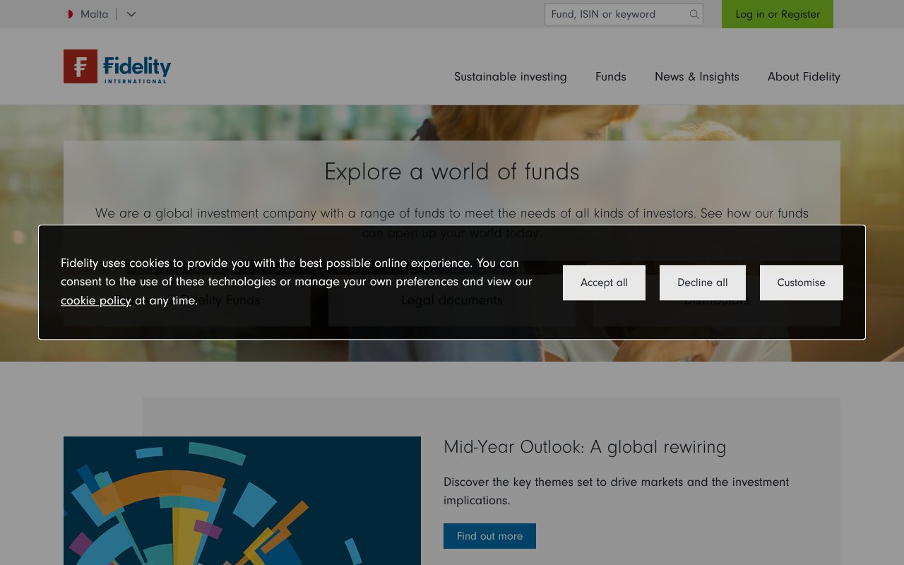Click the search magnifying glass icon
The image size is (904, 565).
click(694, 14)
